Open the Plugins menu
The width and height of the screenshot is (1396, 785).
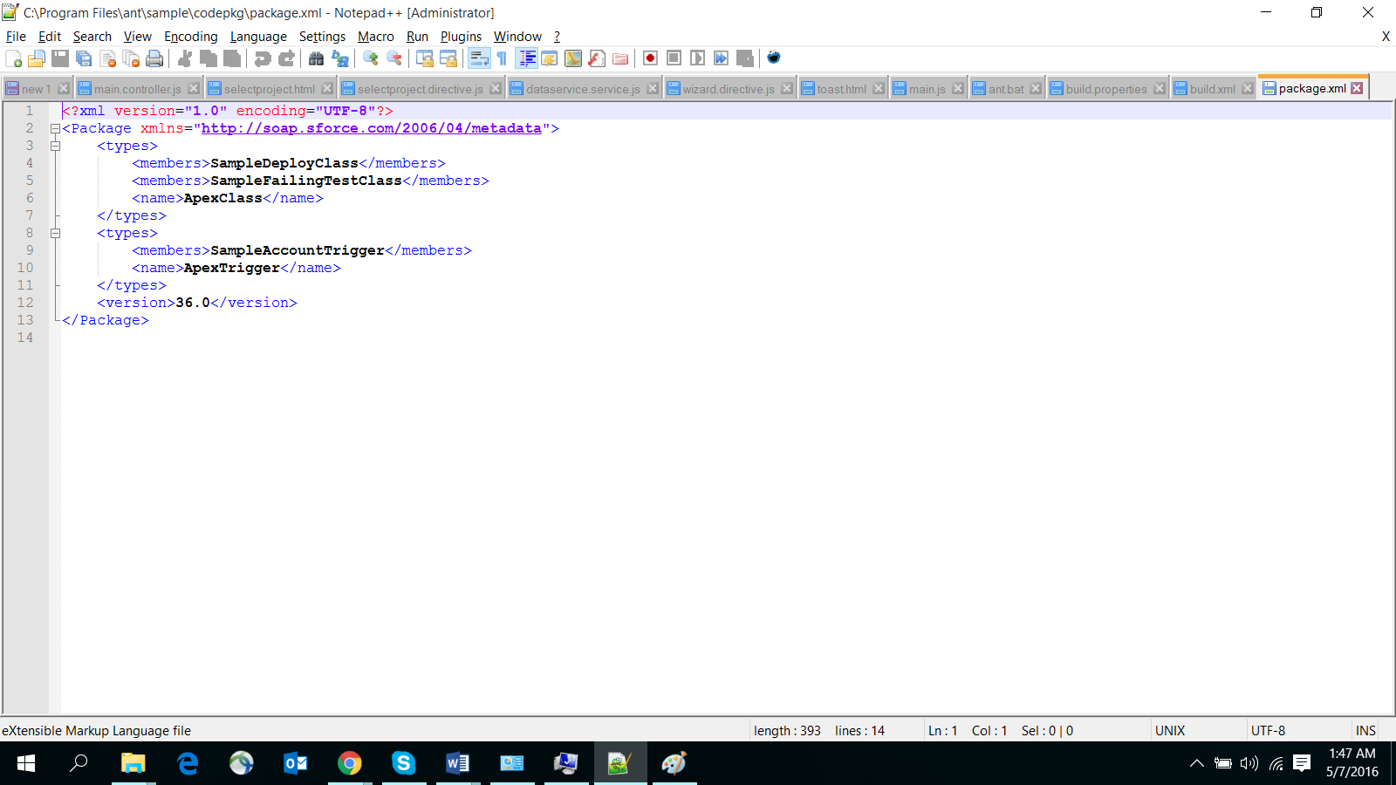point(461,37)
